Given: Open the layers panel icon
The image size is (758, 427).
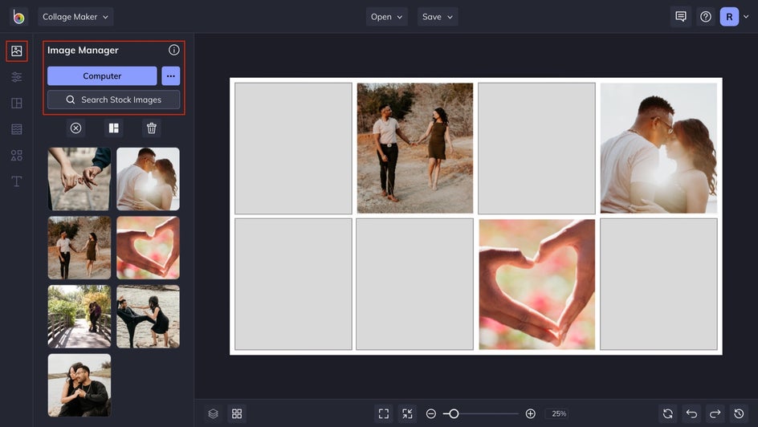Looking at the screenshot, I should (214, 413).
